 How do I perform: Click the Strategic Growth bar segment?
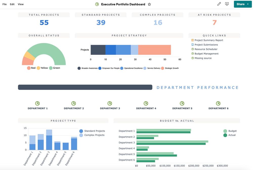click(x=155, y=50)
